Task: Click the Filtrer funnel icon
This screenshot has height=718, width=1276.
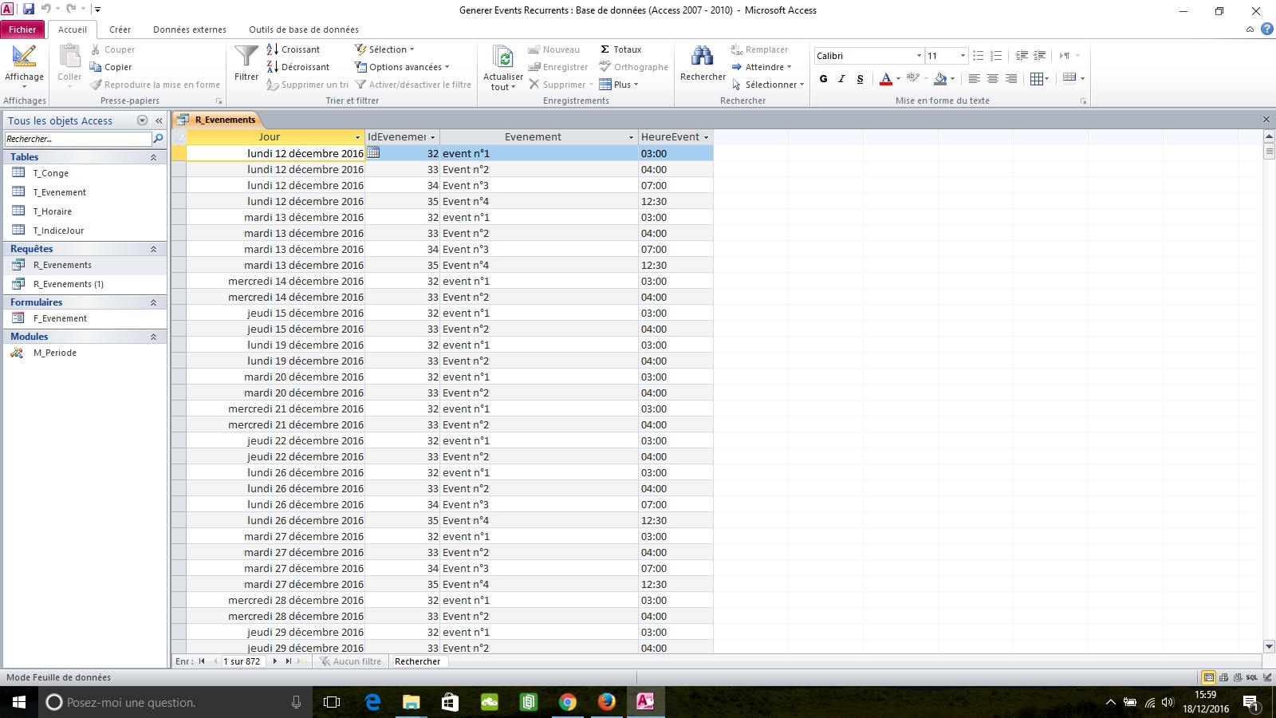Action: coord(246,57)
